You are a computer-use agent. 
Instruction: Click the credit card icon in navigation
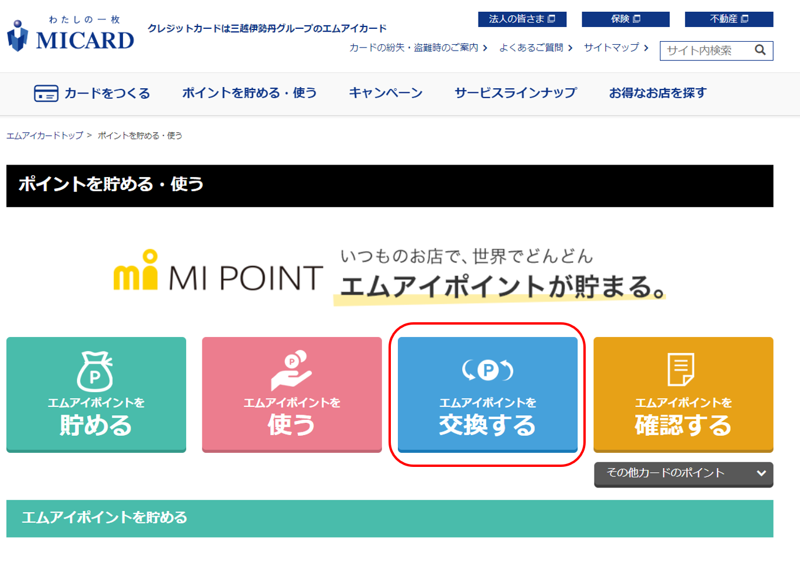click(46, 93)
